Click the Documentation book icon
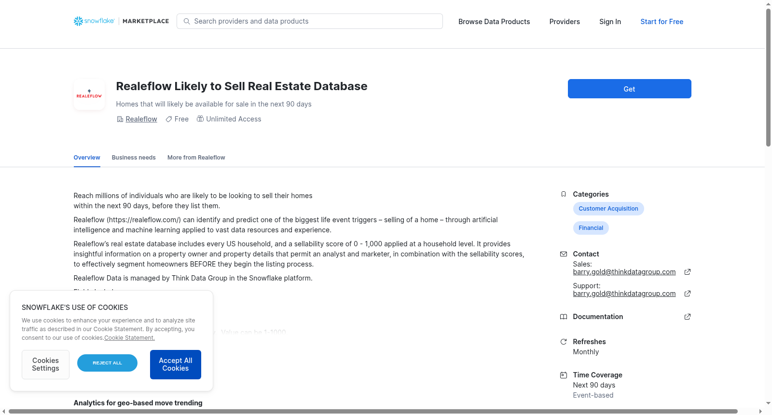 564,317
